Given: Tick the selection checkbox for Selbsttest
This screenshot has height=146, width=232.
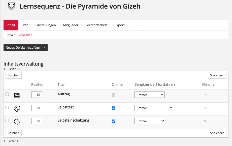Looking at the screenshot, I should 7,107.
